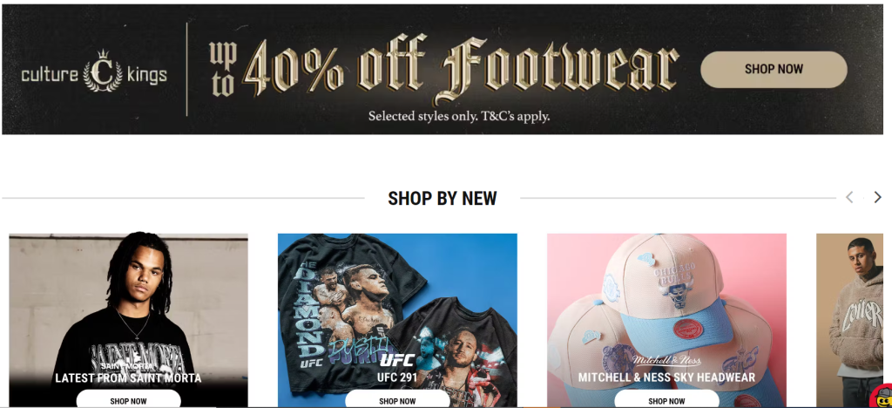The image size is (892, 408).
Task: Go to previous carousel items with left arrow
Action: 849,197
